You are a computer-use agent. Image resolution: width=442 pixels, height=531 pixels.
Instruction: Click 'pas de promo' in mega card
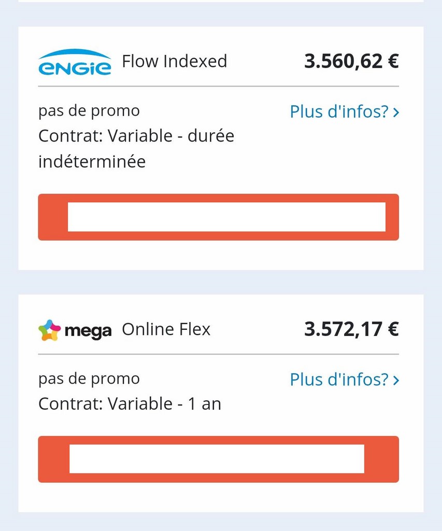pyautogui.click(x=89, y=379)
